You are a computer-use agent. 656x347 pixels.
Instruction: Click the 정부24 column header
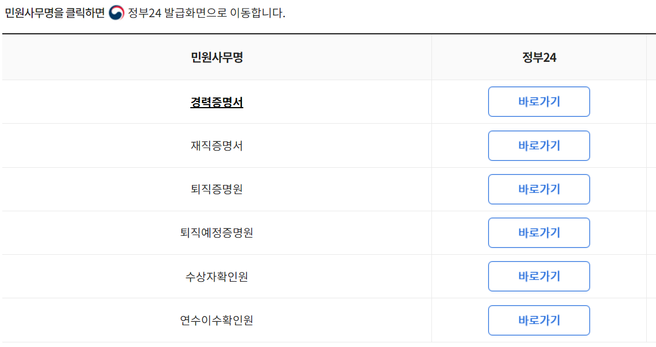coord(539,57)
